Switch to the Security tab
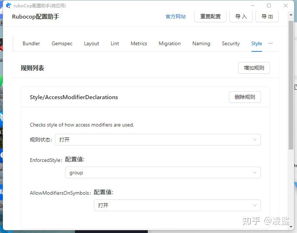297x233 pixels. 230,43
